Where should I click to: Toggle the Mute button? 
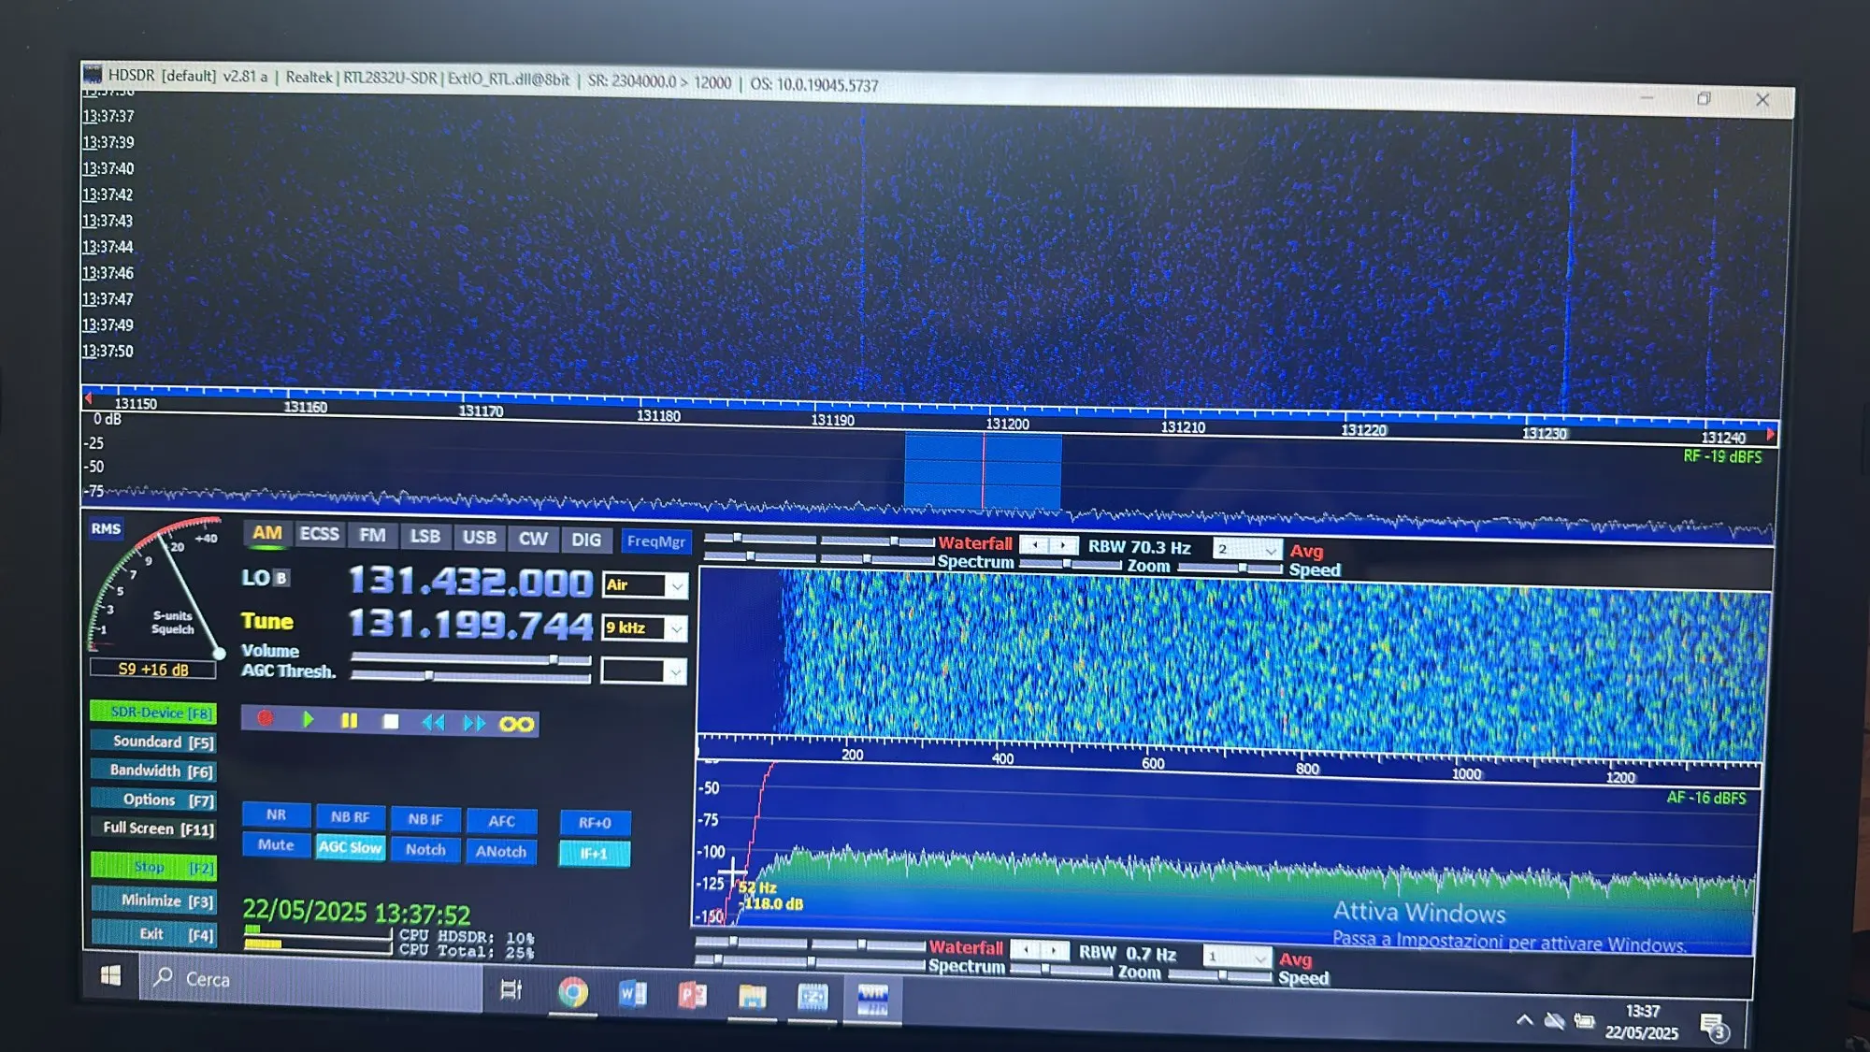tap(276, 844)
